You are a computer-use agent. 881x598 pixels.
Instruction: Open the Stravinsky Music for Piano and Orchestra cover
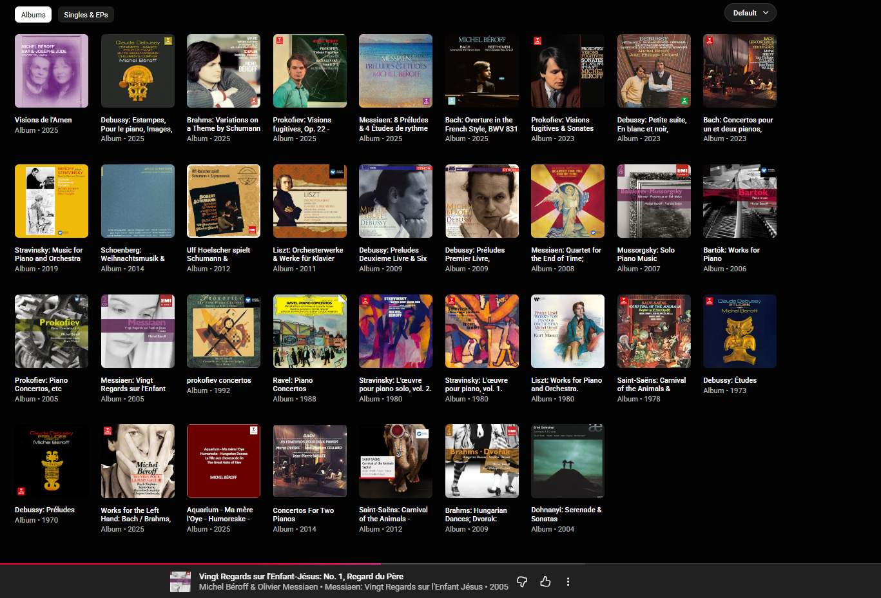pos(52,201)
